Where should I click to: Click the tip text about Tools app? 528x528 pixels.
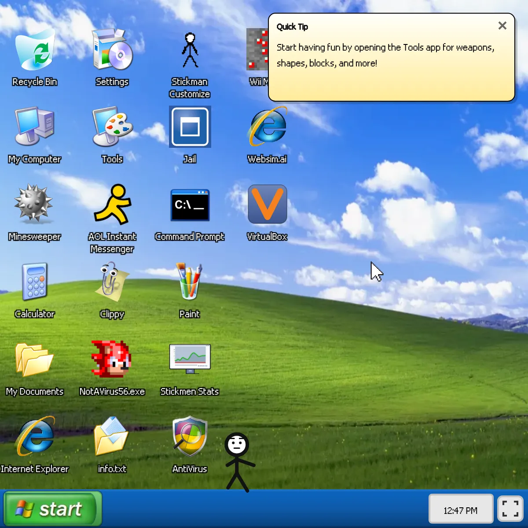pos(385,55)
